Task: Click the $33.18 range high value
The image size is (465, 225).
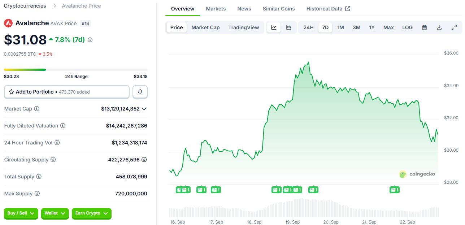Action: tap(140, 77)
